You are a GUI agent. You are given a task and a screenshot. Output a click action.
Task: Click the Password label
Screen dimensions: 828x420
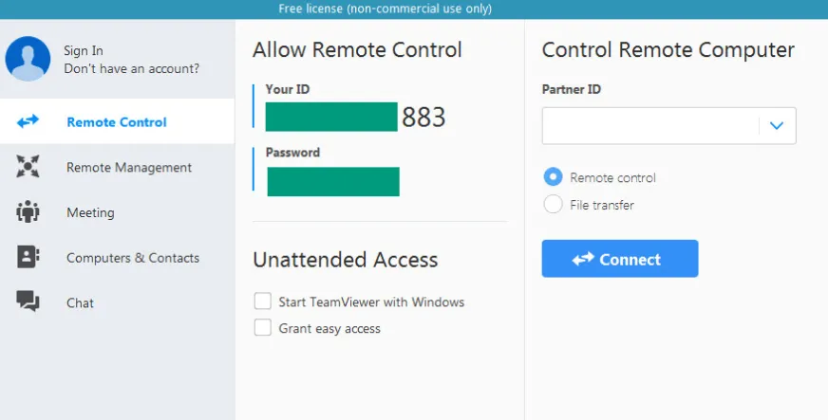click(x=292, y=153)
